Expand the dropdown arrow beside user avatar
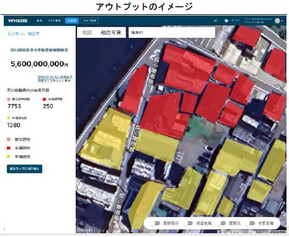This screenshot has width=289, height=237. (282, 21)
